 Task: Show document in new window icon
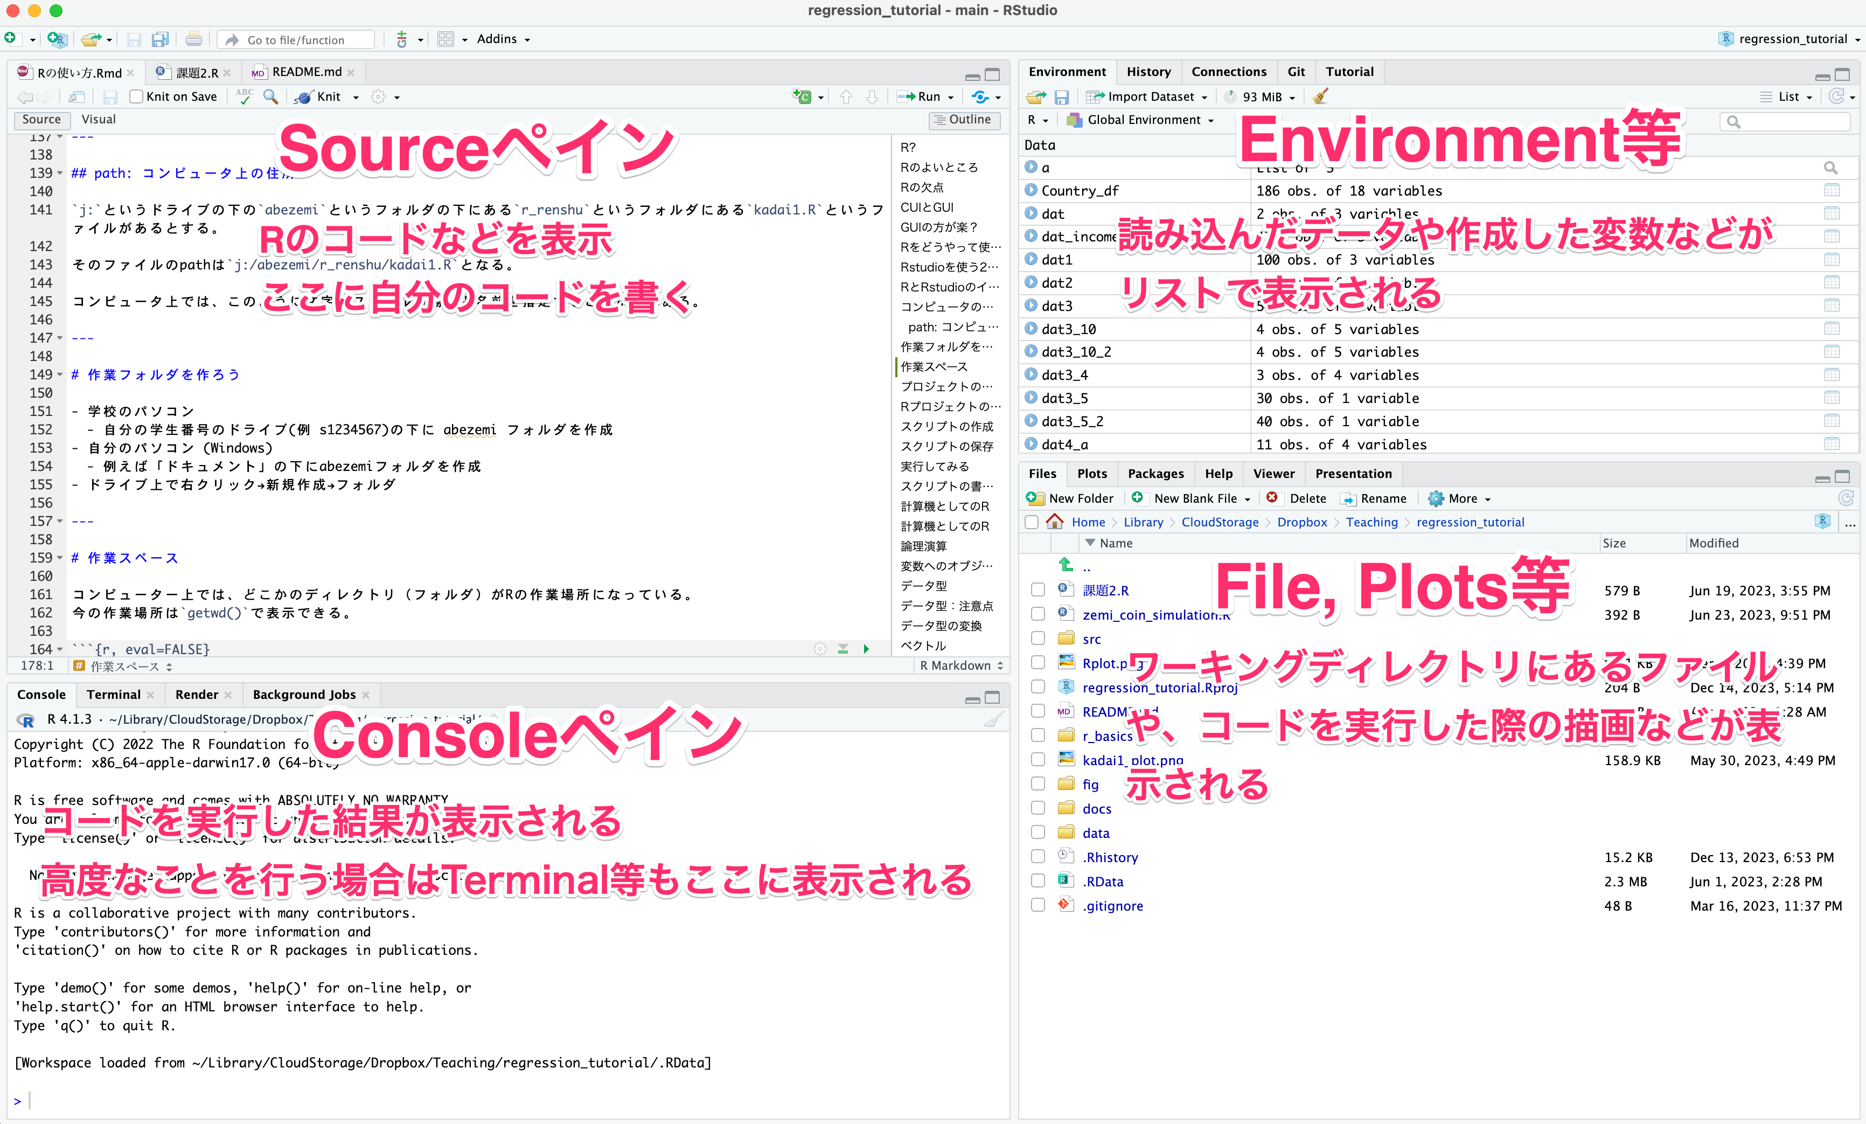76,96
